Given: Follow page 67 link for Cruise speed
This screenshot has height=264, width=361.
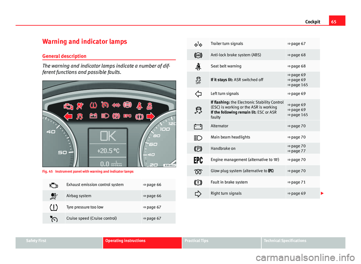Looking at the screenshot, I should tap(152, 218).
